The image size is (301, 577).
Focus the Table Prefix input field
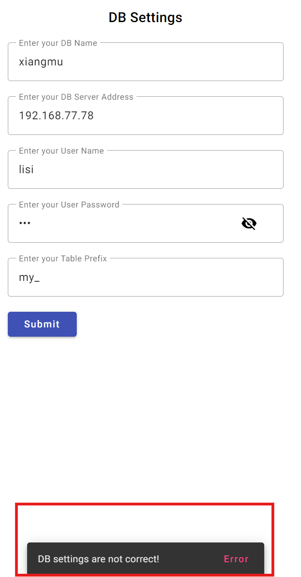[146, 277]
